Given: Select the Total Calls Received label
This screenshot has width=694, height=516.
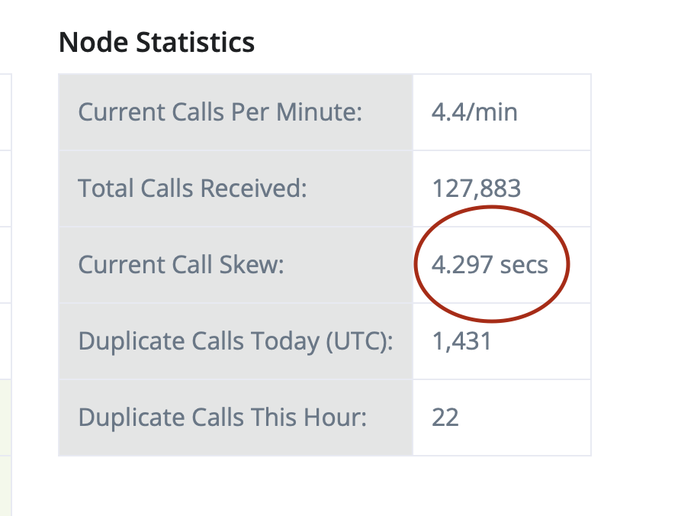Looking at the screenshot, I should (192, 189).
